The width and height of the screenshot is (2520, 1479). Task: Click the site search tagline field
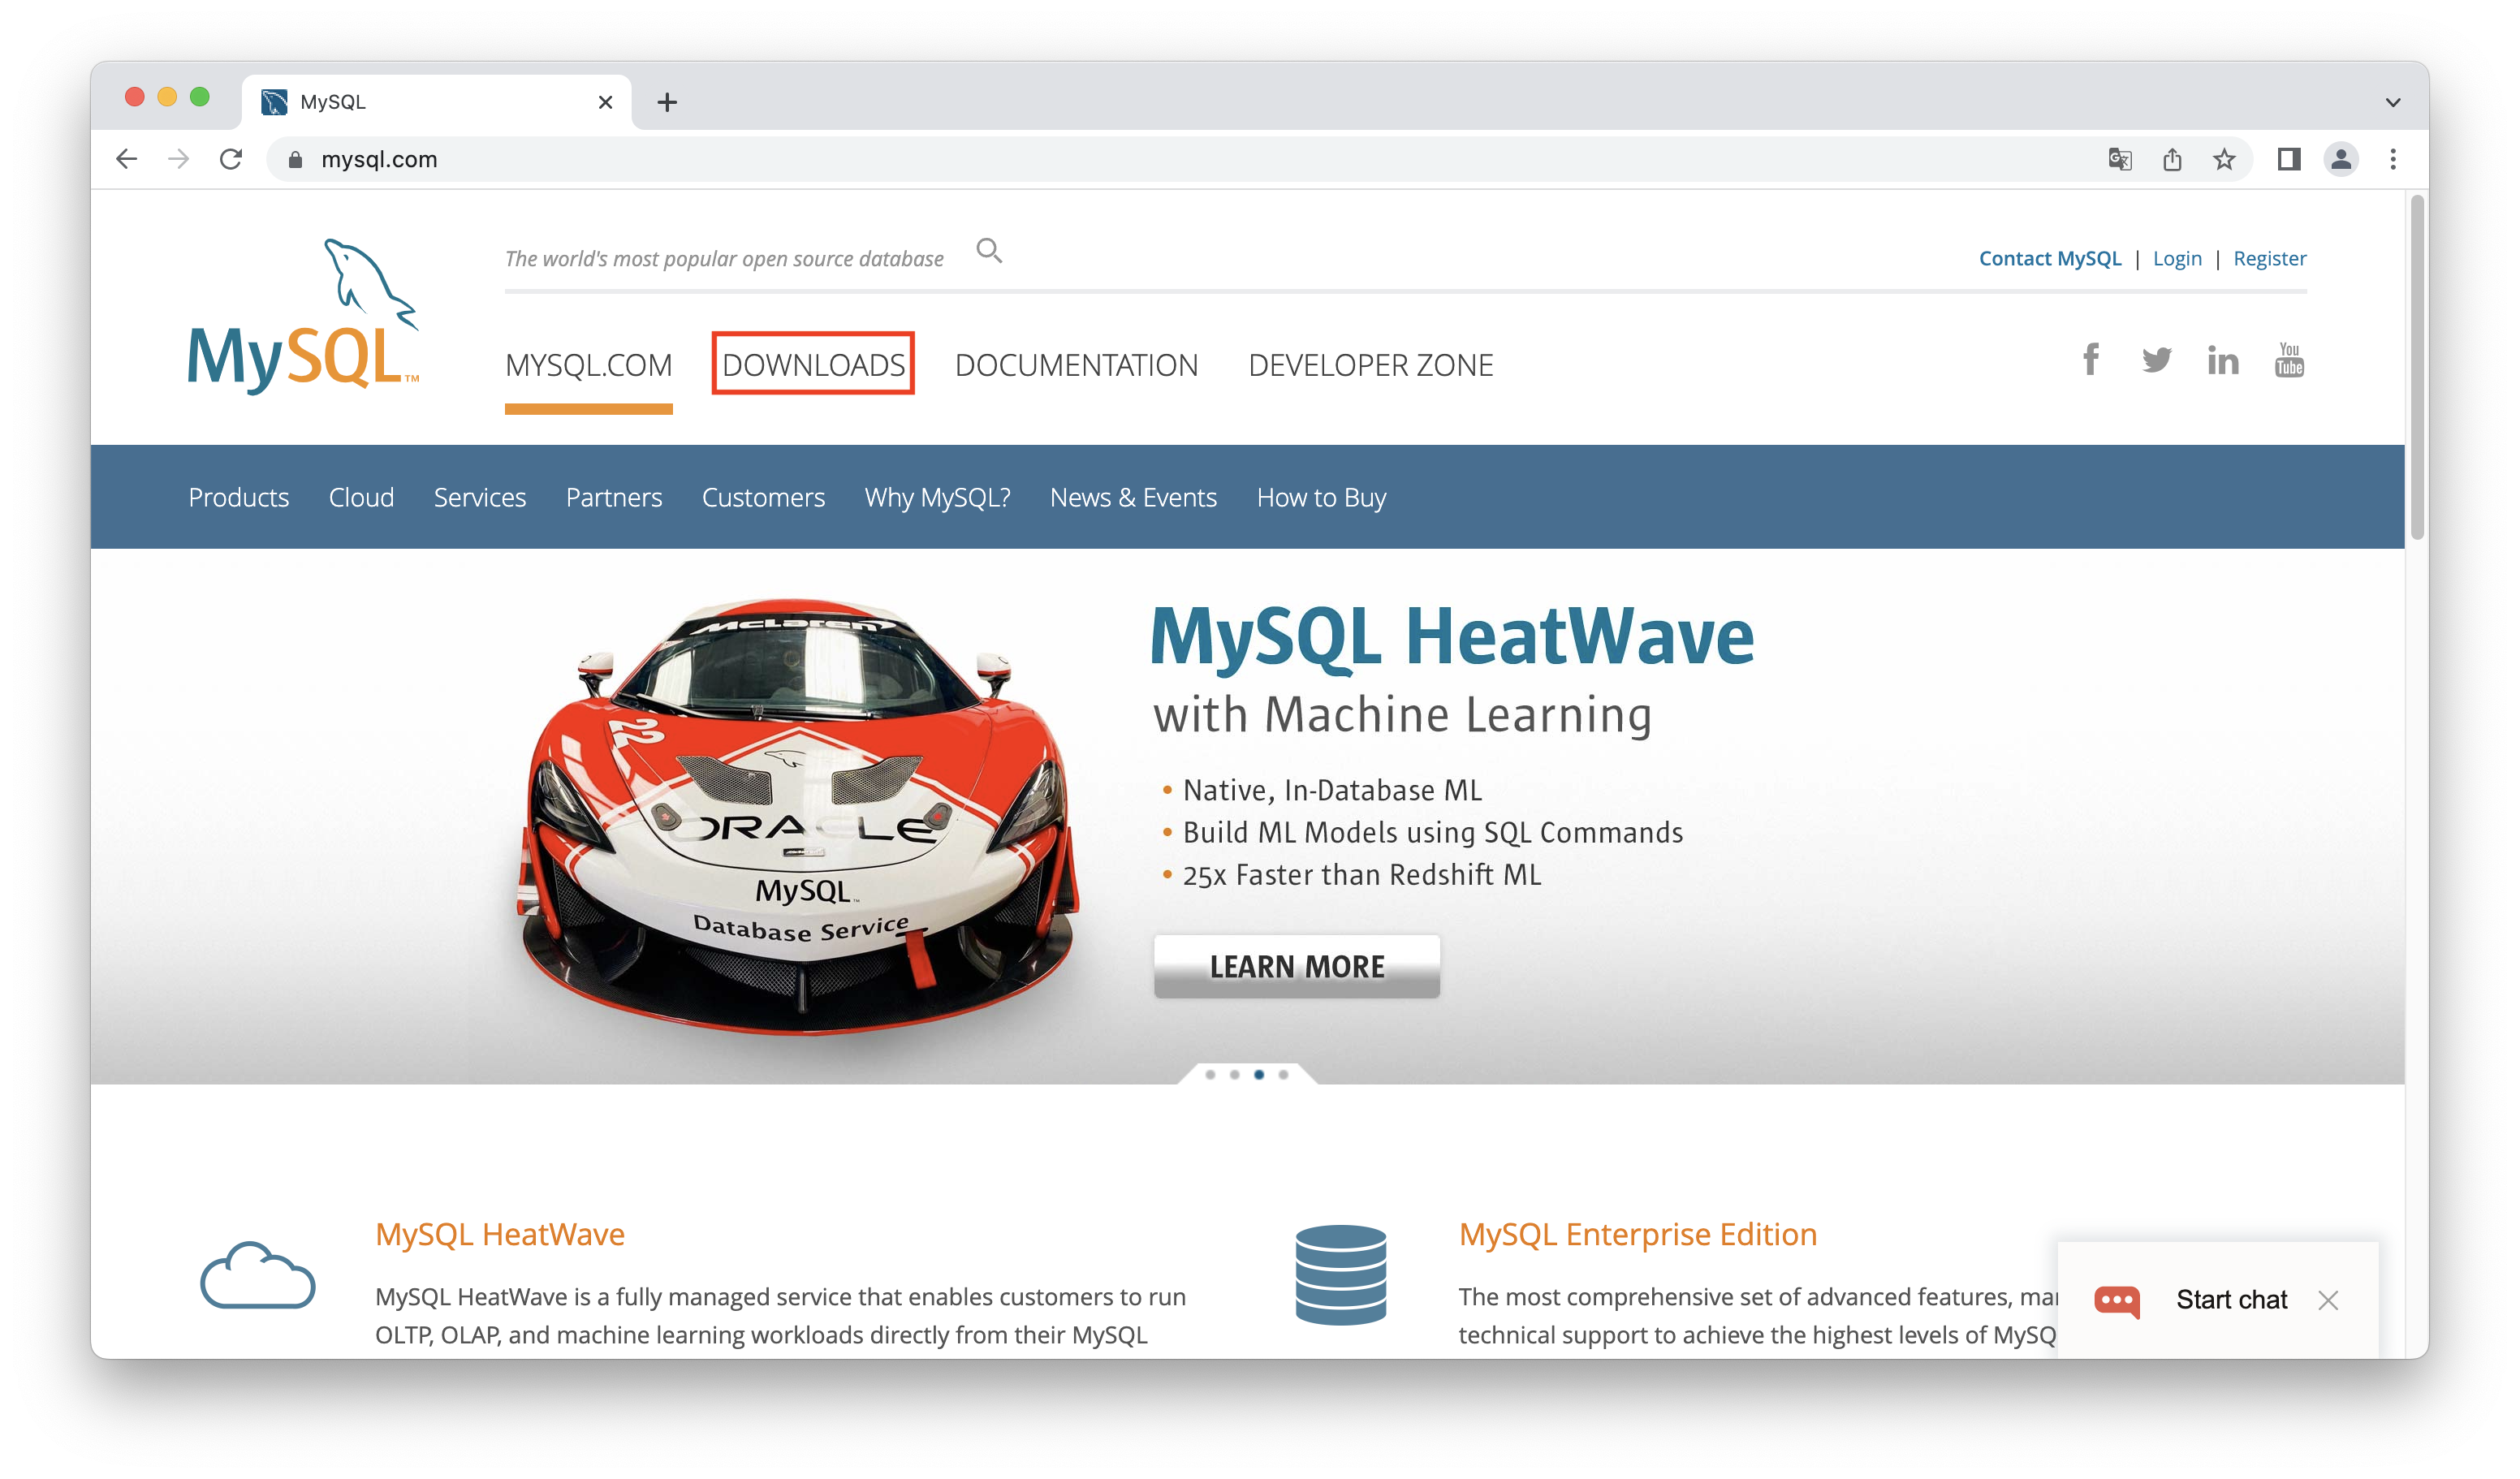724,259
